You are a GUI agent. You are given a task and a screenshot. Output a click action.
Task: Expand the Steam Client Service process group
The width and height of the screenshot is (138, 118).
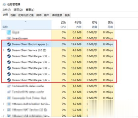pos(4,50)
